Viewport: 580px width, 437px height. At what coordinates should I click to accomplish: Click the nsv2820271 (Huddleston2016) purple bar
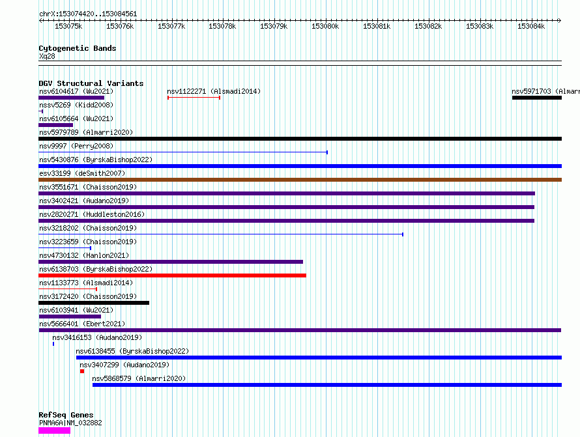coord(286,221)
